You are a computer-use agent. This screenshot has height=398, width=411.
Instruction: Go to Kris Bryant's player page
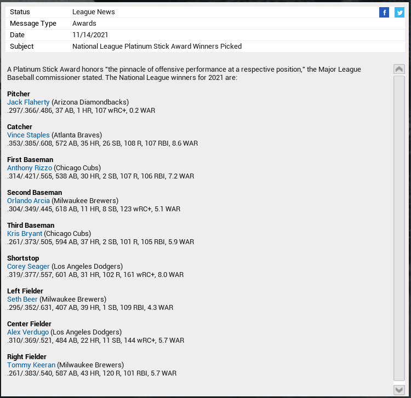(x=25, y=234)
